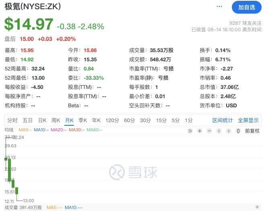Click the 成交额 value 548.42万
The image size is (264, 211).
(x=160, y=60)
